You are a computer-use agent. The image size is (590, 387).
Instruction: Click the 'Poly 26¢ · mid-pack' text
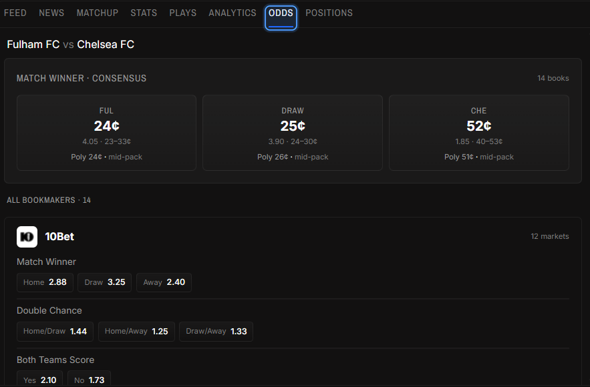pos(293,157)
